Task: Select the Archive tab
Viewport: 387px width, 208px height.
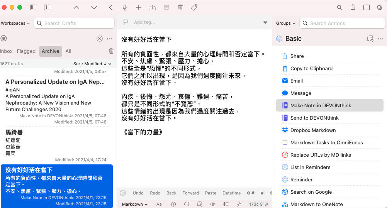Action: 50,51
